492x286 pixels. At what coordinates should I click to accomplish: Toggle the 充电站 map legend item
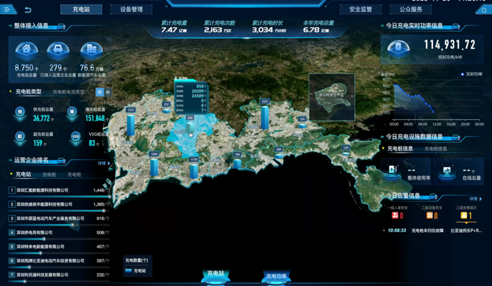click(x=135, y=271)
